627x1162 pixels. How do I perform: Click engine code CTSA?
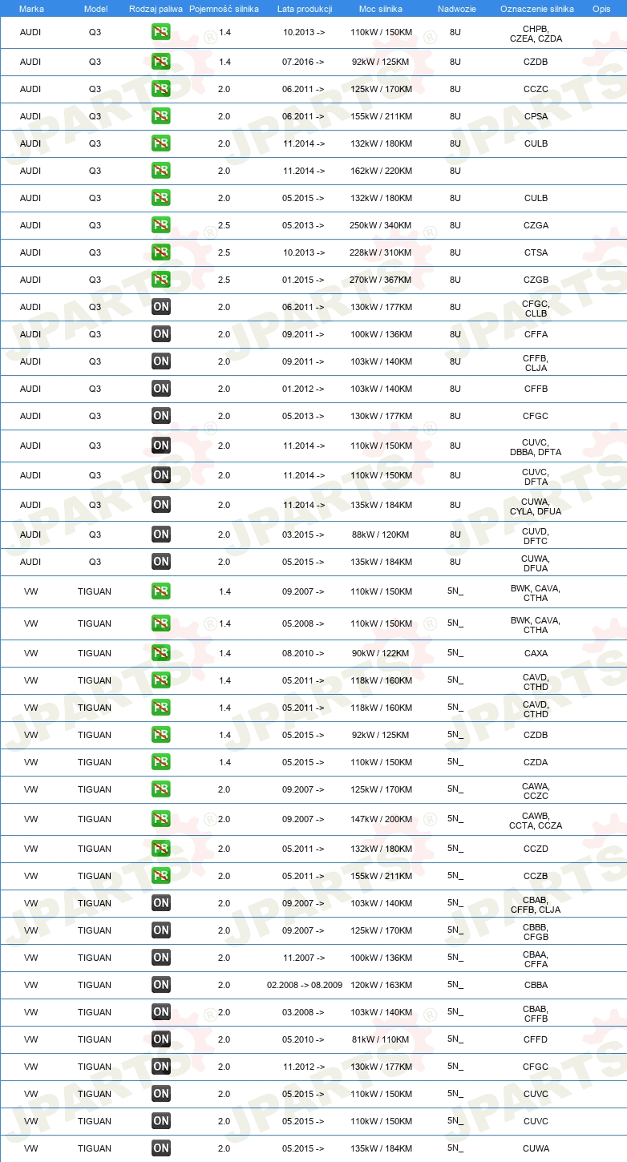[536, 252]
